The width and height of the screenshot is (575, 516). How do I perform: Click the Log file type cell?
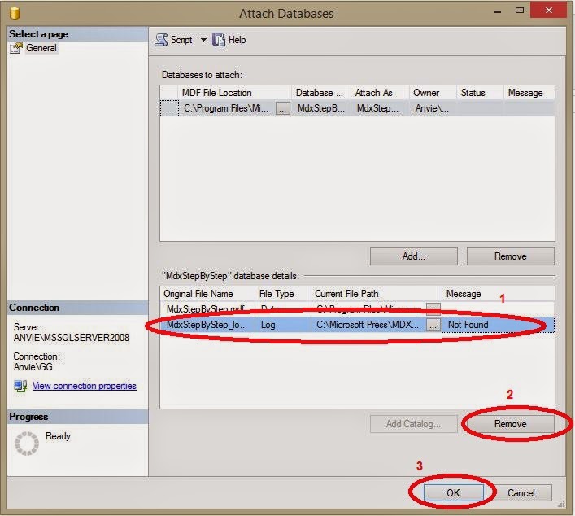click(283, 325)
